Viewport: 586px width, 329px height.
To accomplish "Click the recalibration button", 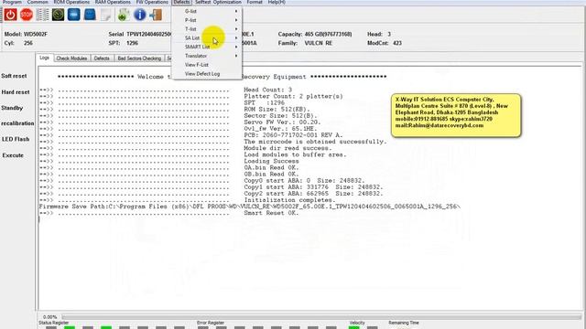I will 17,123.
